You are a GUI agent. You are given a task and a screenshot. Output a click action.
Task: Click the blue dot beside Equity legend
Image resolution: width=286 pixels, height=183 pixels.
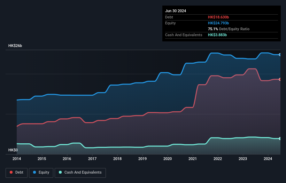click(35, 172)
